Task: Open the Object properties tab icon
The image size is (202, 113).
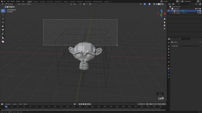Action: 169,66
